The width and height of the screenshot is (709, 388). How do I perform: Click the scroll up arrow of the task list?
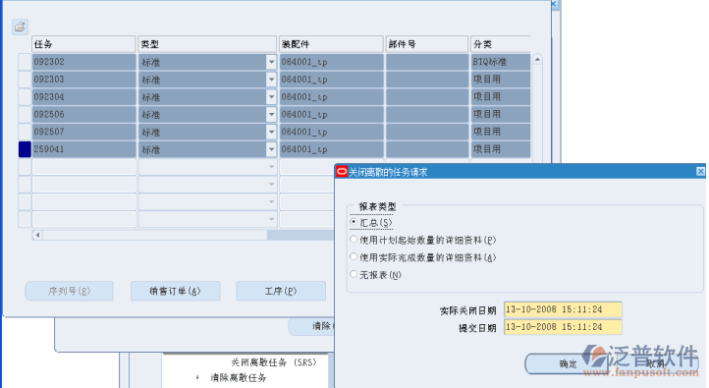pyautogui.click(x=537, y=59)
